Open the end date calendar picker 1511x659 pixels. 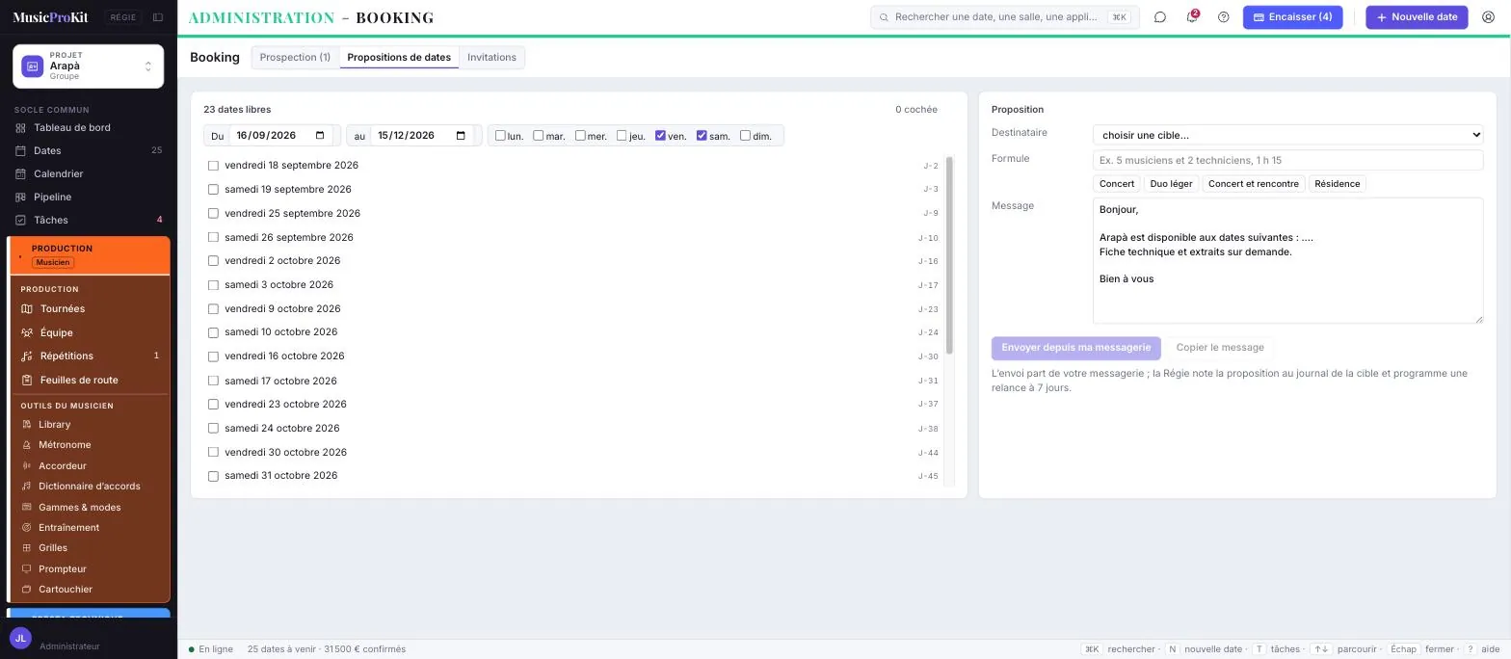pos(461,136)
